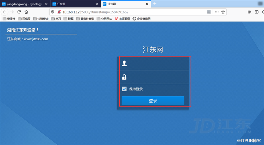Click the browser Back arrow

click(x=4, y=12)
